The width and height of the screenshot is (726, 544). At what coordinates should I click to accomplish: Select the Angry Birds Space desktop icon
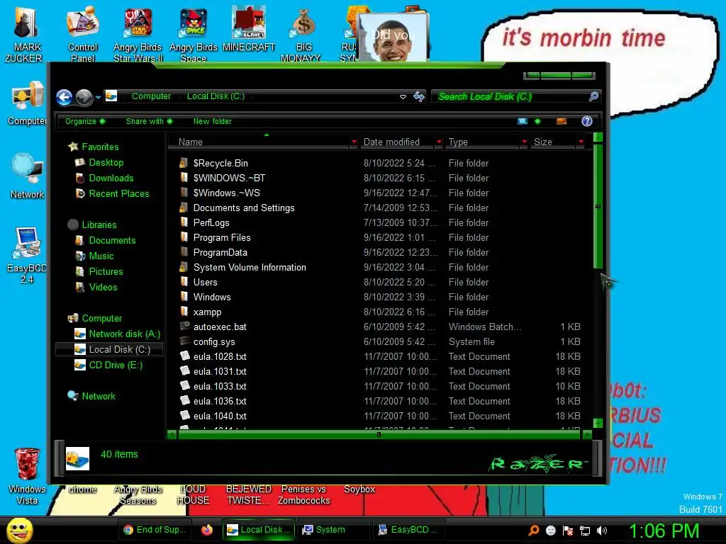(x=193, y=35)
